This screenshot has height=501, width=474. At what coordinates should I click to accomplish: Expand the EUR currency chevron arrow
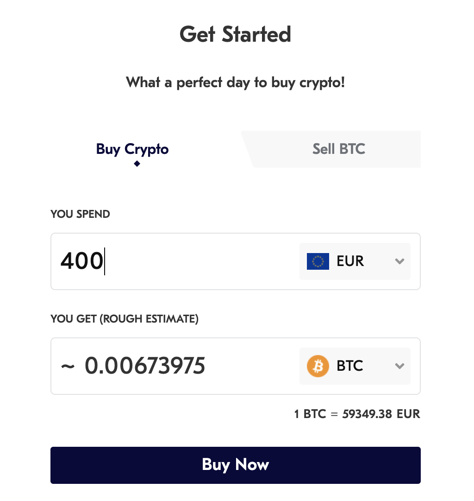pyautogui.click(x=399, y=261)
